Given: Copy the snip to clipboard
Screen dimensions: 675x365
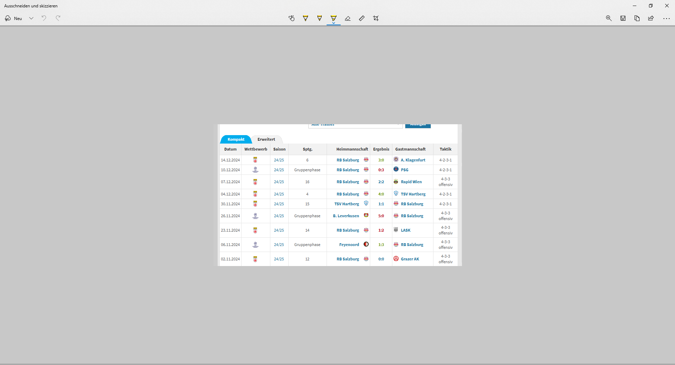Looking at the screenshot, I should 637,18.
